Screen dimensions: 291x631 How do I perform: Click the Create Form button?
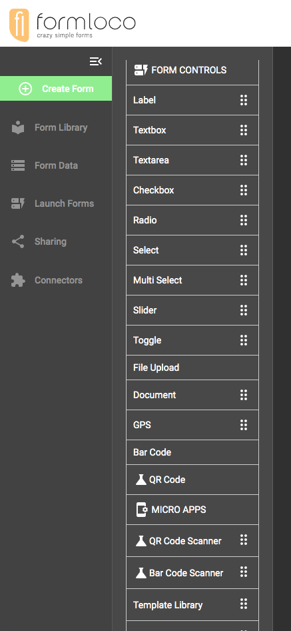[x=56, y=89]
